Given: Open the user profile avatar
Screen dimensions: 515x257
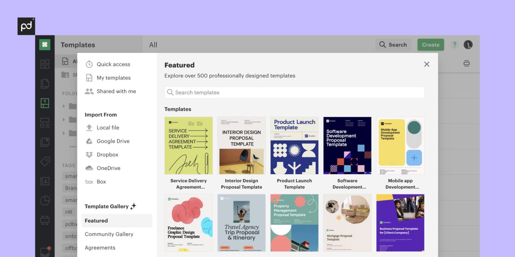Looking at the screenshot, I should (x=468, y=45).
